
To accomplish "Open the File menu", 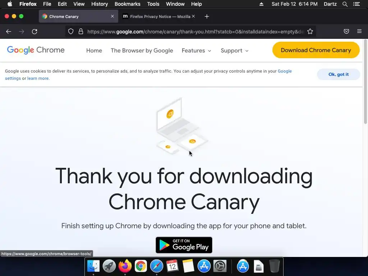I will (x=47, y=4).
